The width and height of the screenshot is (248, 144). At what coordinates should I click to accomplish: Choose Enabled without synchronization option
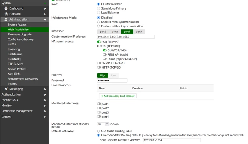point(98,26)
